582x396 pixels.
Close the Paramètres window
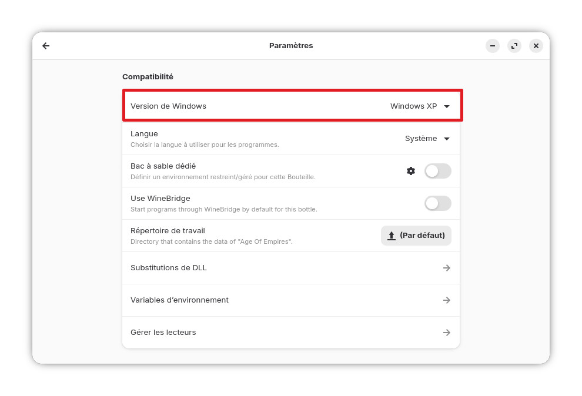point(536,46)
